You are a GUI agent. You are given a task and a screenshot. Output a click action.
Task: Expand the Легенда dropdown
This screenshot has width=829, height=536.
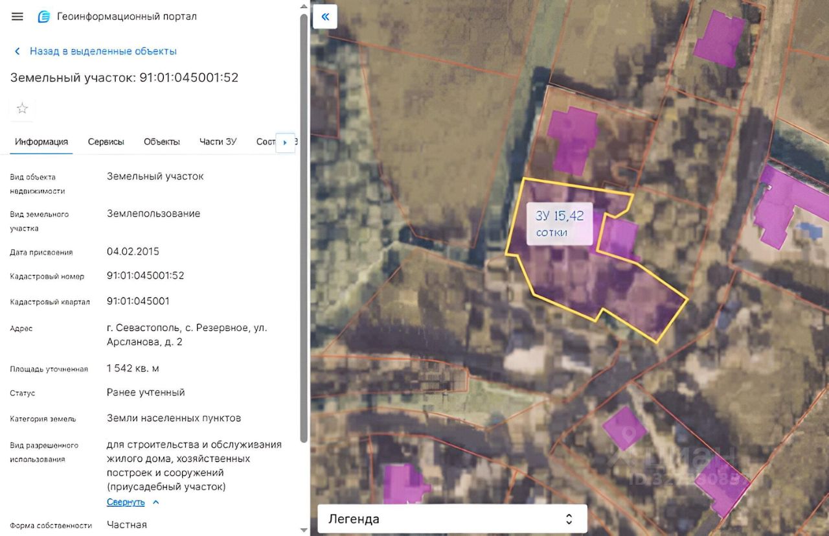(x=452, y=519)
